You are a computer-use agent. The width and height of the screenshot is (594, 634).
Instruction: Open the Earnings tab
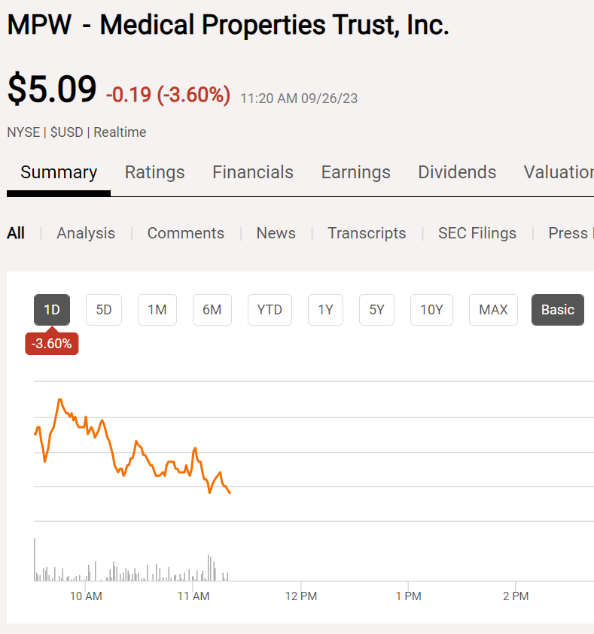(x=355, y=172)
